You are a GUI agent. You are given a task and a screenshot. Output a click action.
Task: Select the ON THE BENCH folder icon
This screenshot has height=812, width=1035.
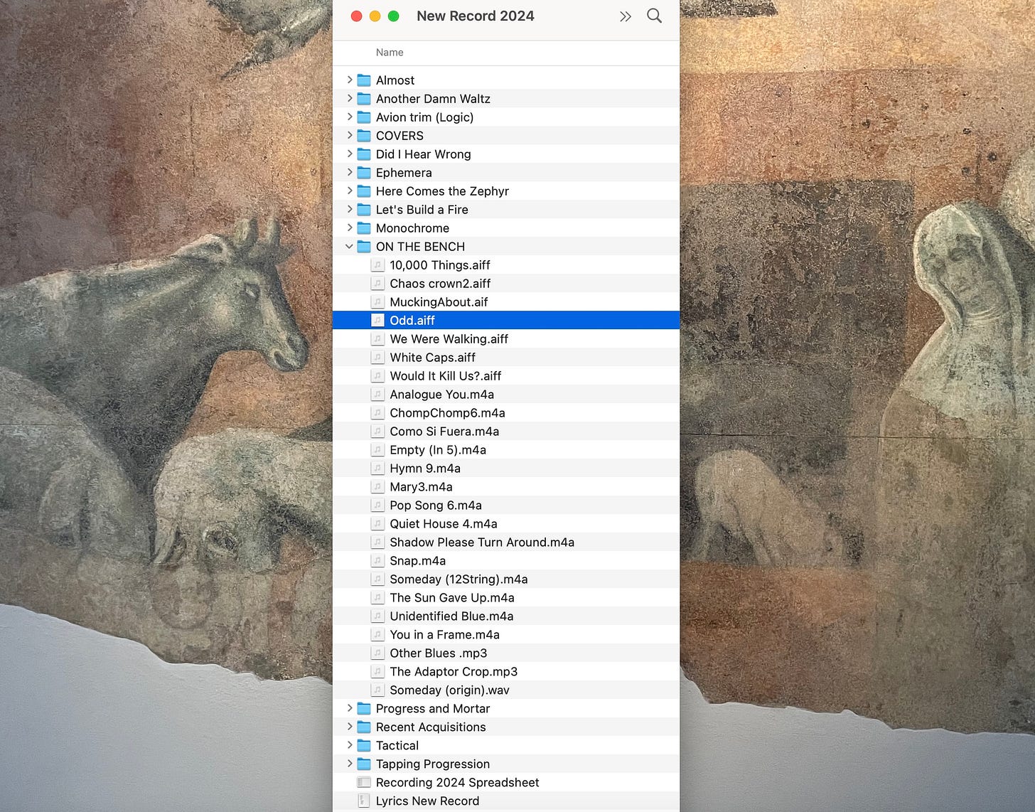point(364,247)
